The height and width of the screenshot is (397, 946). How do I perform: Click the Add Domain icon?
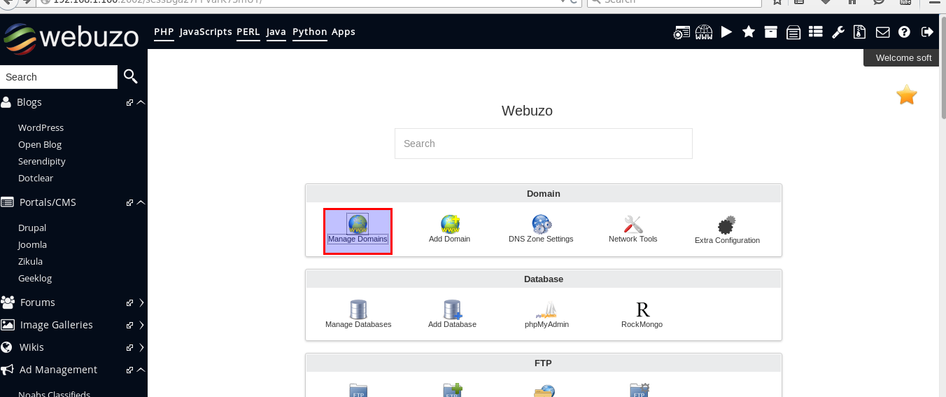click(x=449, y=228)
